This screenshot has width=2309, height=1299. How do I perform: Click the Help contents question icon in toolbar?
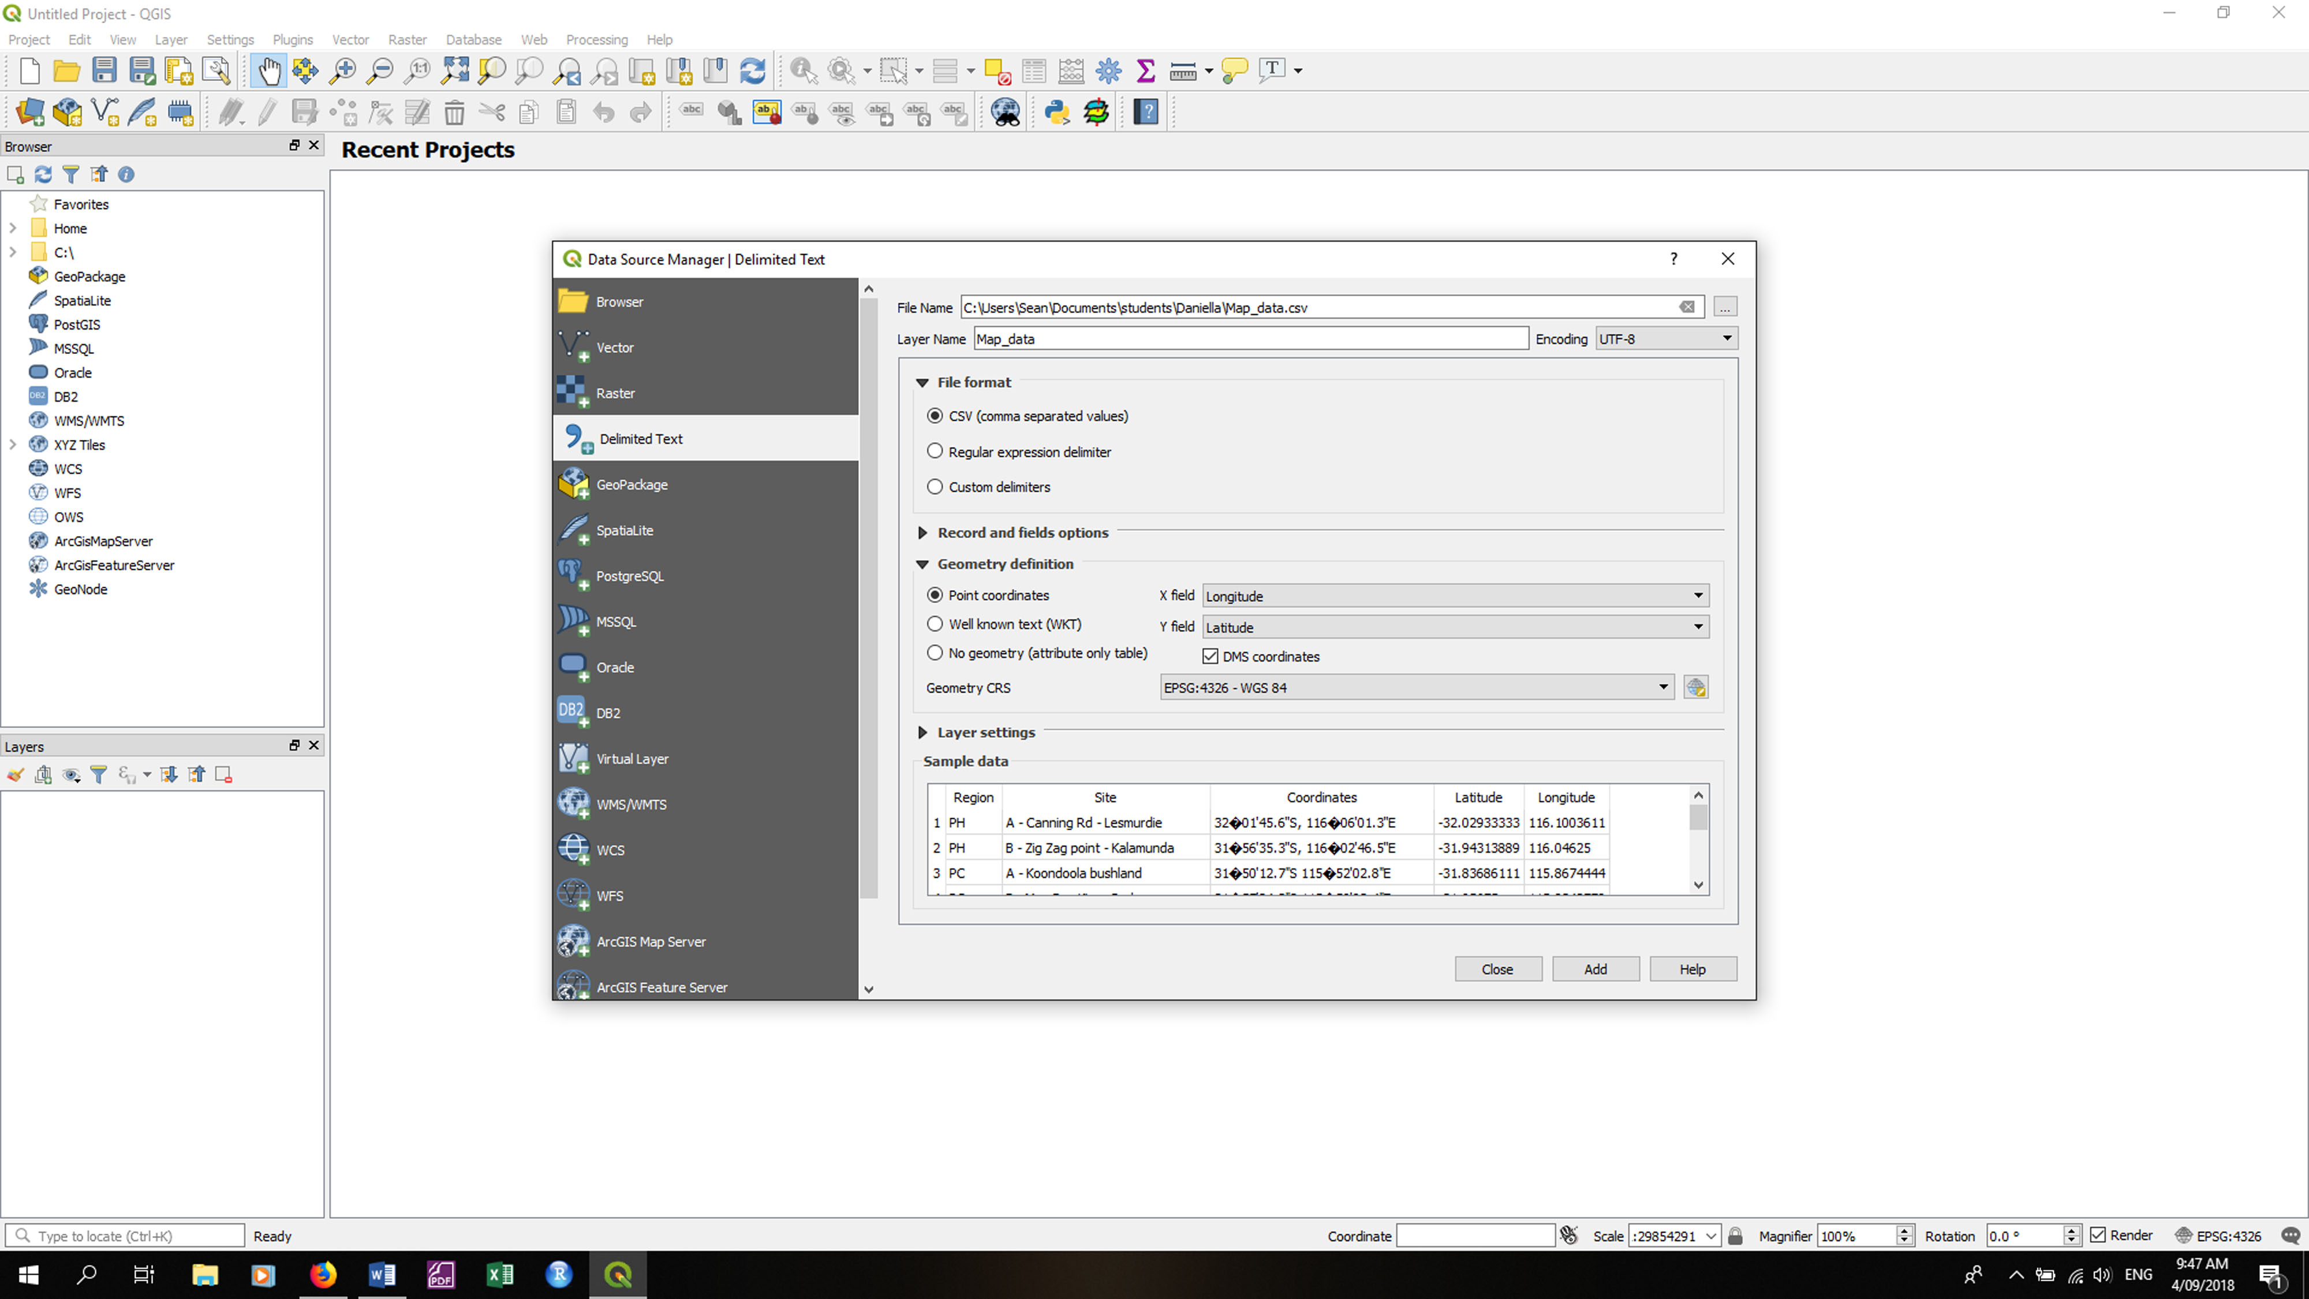pyautogui.click(x=1146, y=112)
